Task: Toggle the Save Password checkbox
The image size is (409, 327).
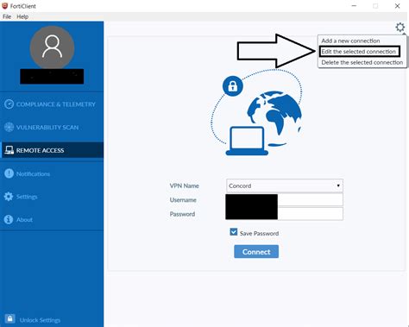Action: (234, 232)
